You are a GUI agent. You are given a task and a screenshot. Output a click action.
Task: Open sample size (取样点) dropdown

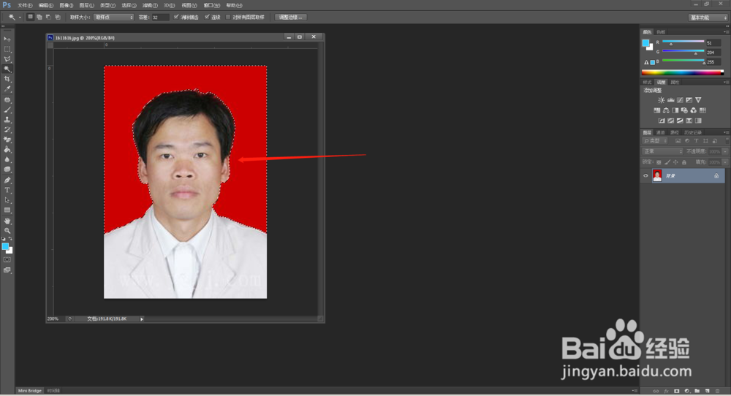tap(114, 18)
